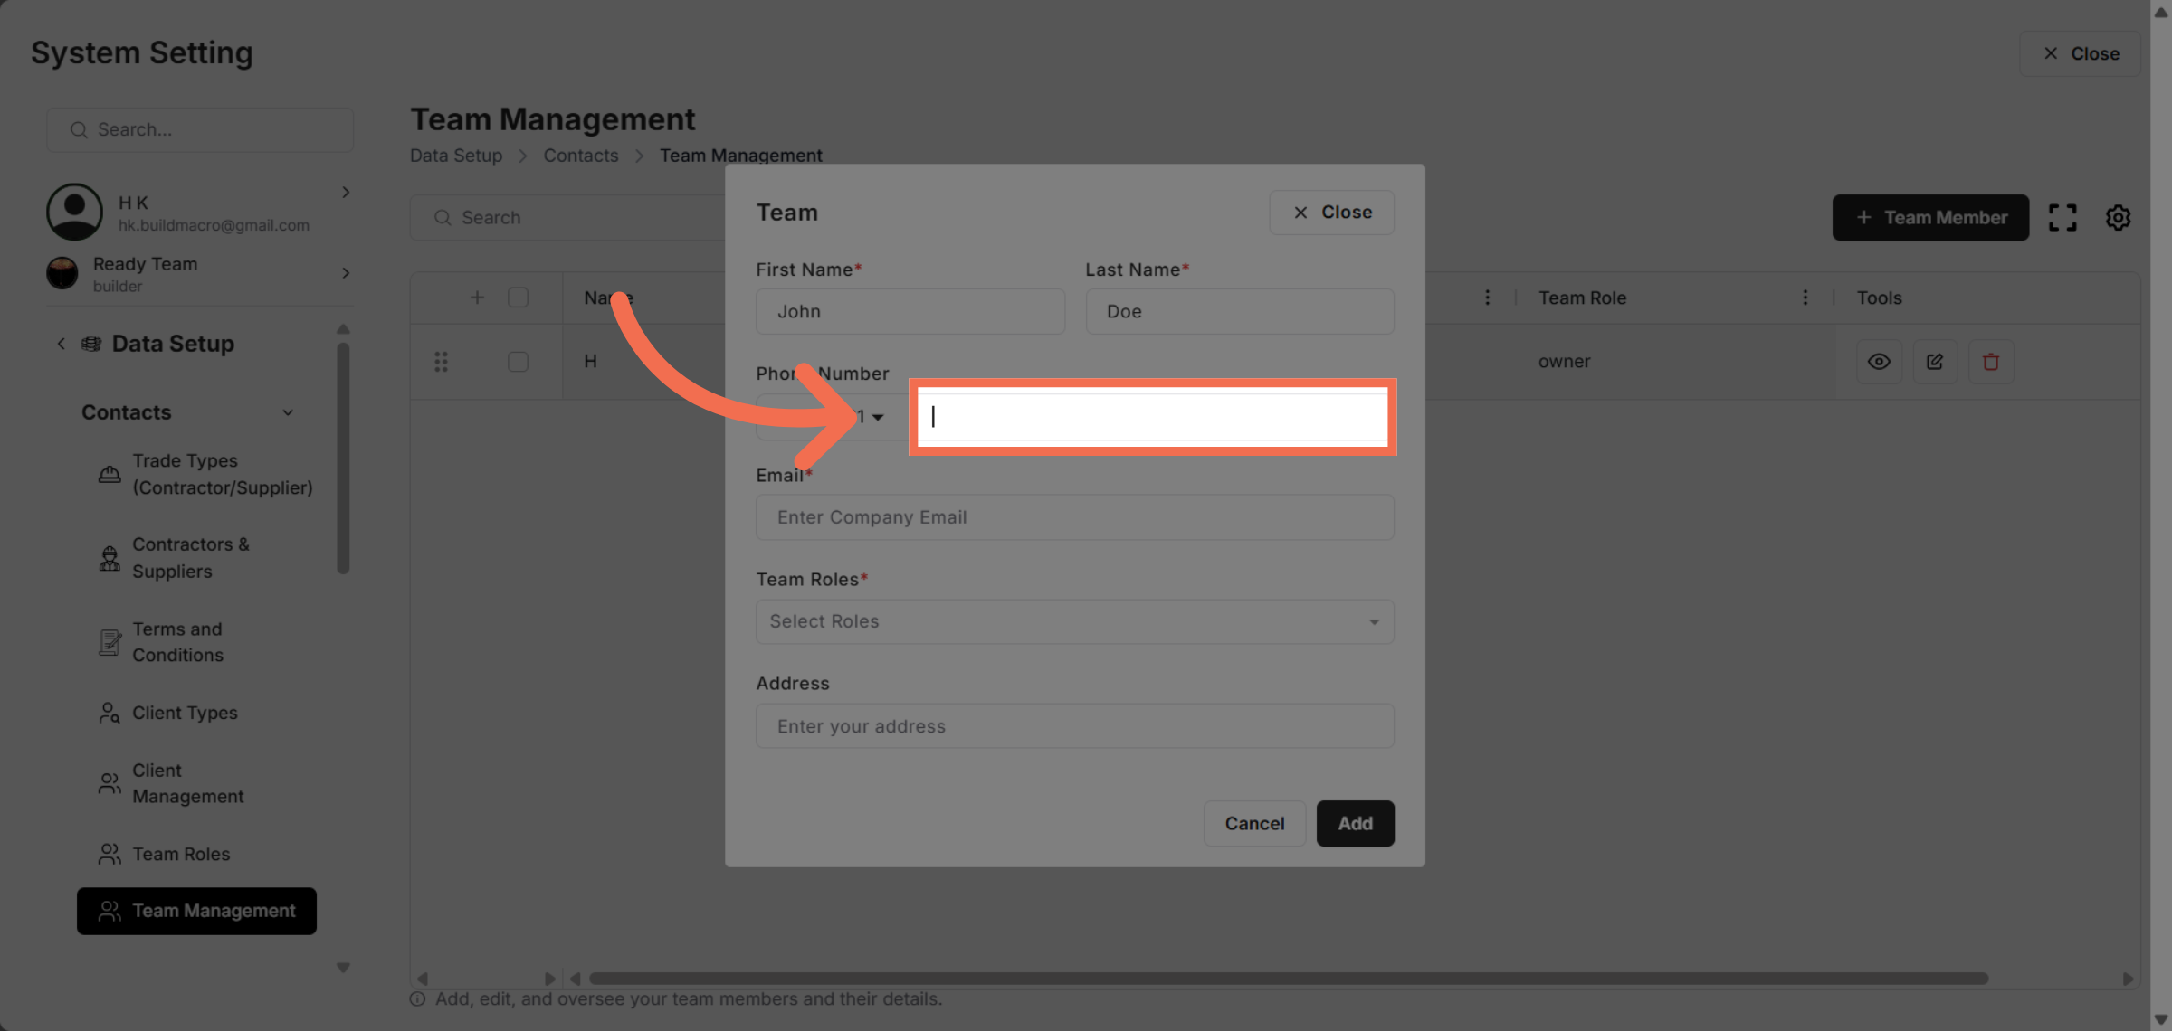Click the Cancel button in dialog
This screenshot has height=1031, width=2172.
pos(1254,823)
